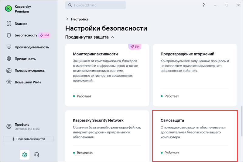Click the Настройка breadcrumb link
This screenshot has width=243, height=162.
pos(80,19)
